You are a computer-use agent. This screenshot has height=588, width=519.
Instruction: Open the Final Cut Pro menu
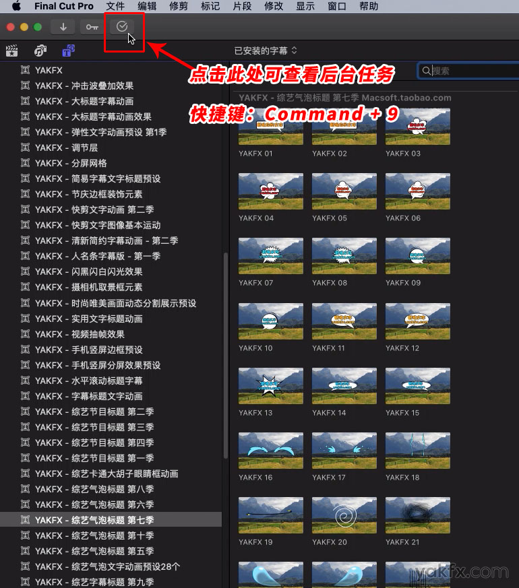64,6
